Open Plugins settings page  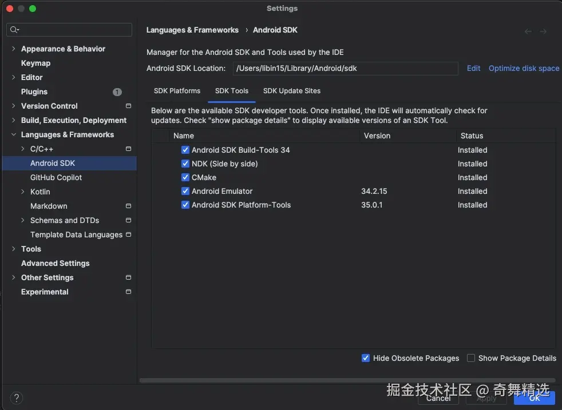pyautogui.click(x=34, y=91)
